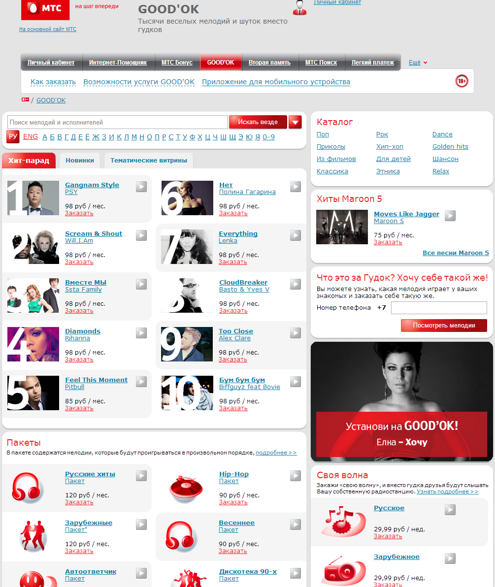This screenshot has width=495, height=587.
Task: Open the Шансон catalog category
Action: [445, 159]
